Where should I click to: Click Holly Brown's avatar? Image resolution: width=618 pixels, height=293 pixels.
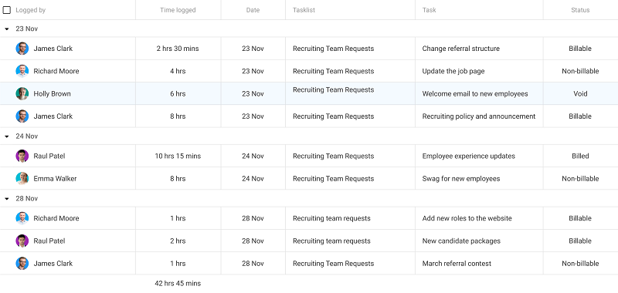pos(22,93)
